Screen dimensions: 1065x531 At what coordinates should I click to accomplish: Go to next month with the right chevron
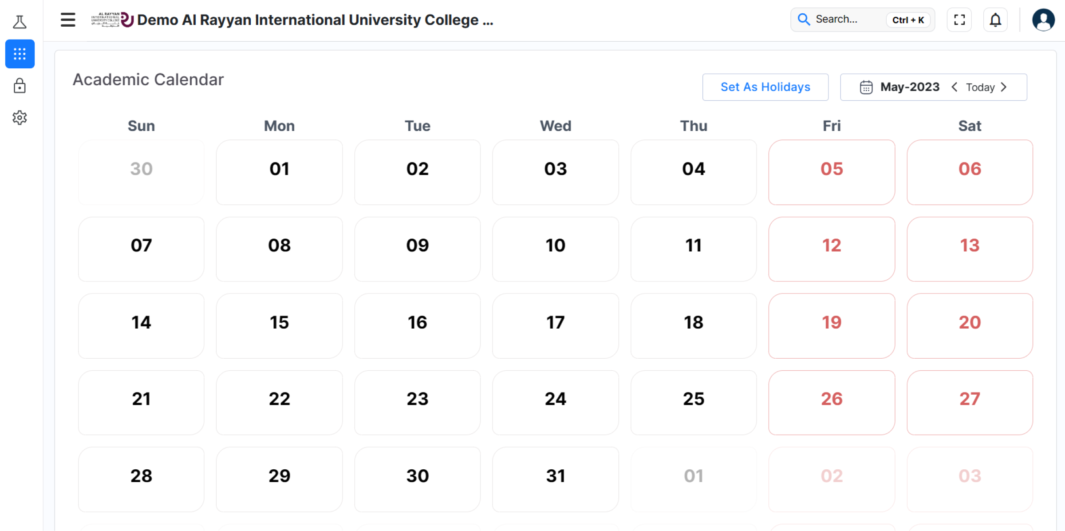[x=1004, y=87]
